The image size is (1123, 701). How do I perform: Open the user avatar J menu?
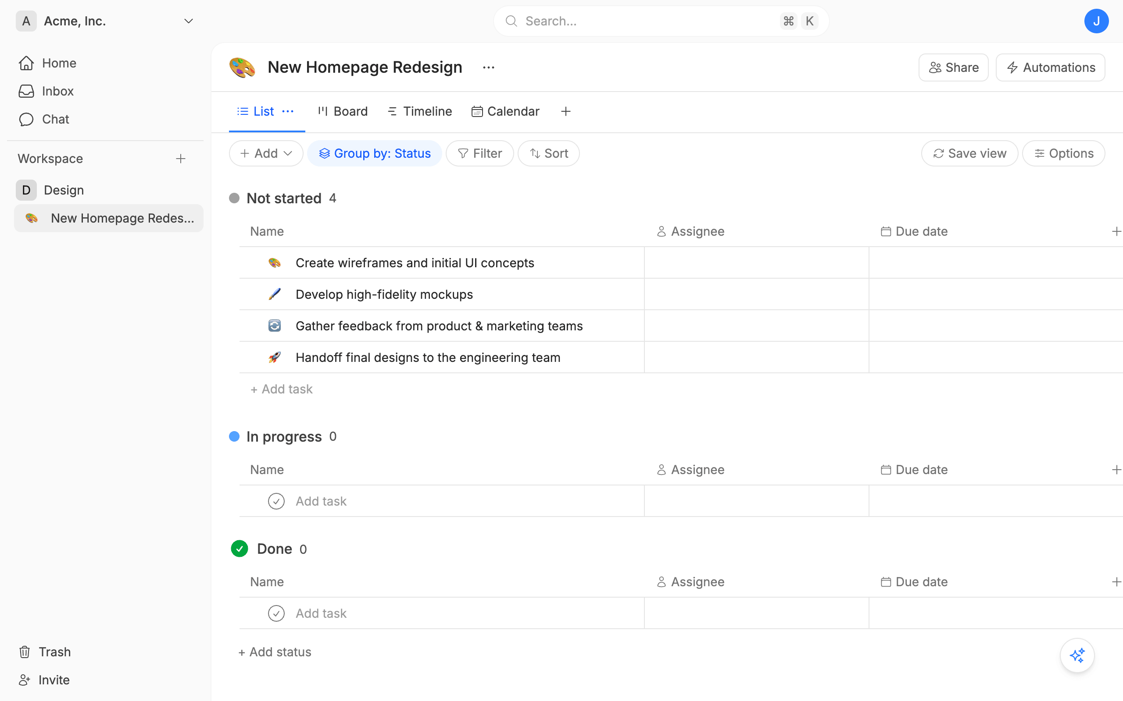1096,21
